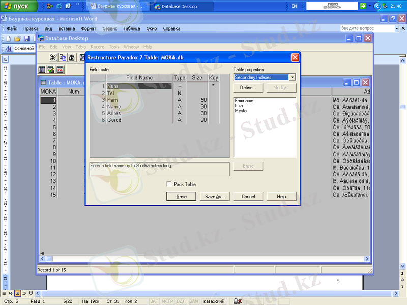
Task: Click the Database Desktop title bar app icon
Action: [x=41, y=38]
